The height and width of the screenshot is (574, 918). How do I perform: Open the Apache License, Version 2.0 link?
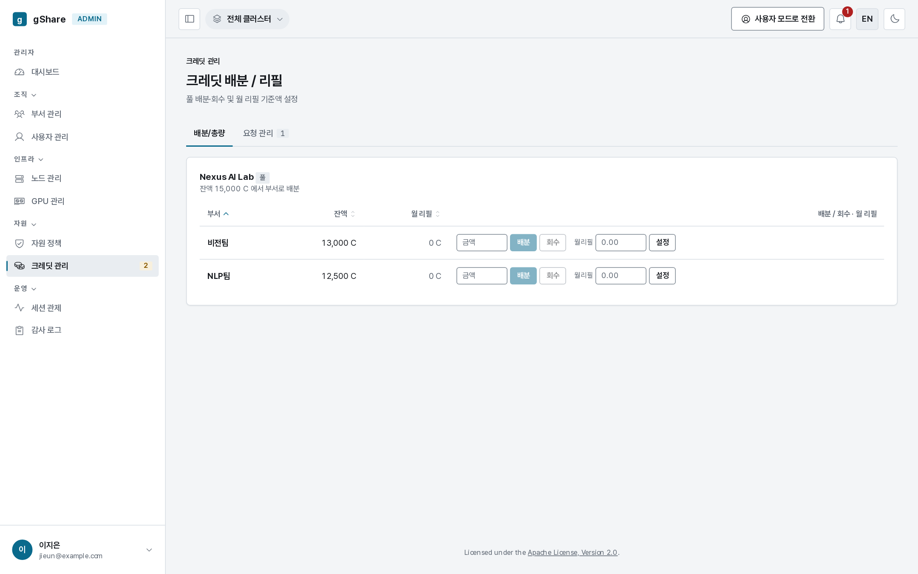click(x=572, y=553)
